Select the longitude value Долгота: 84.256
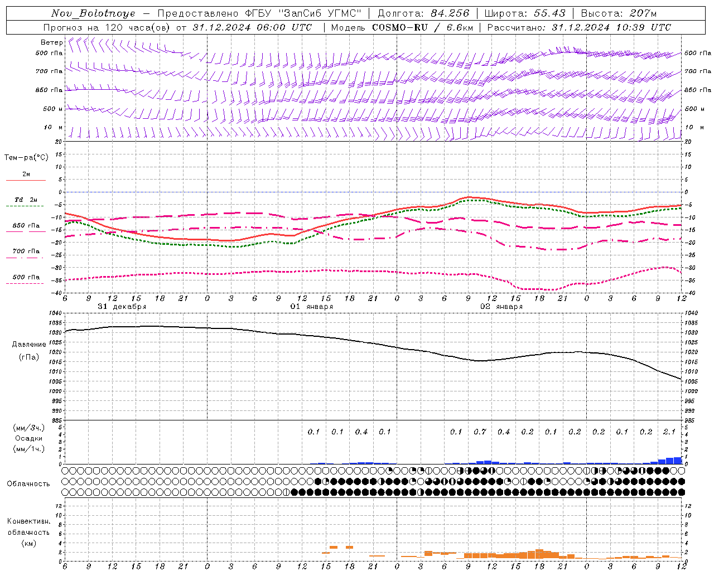 [x=423, y=13]
